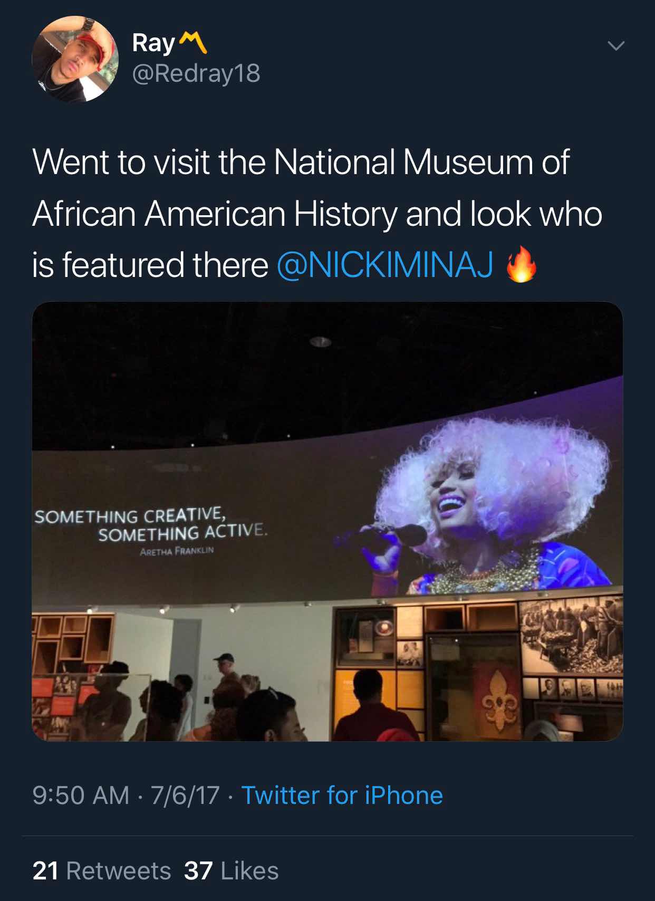View the 21 Retweets list
The width and height of the screenshot is (655, 901).
click(102, 870)
